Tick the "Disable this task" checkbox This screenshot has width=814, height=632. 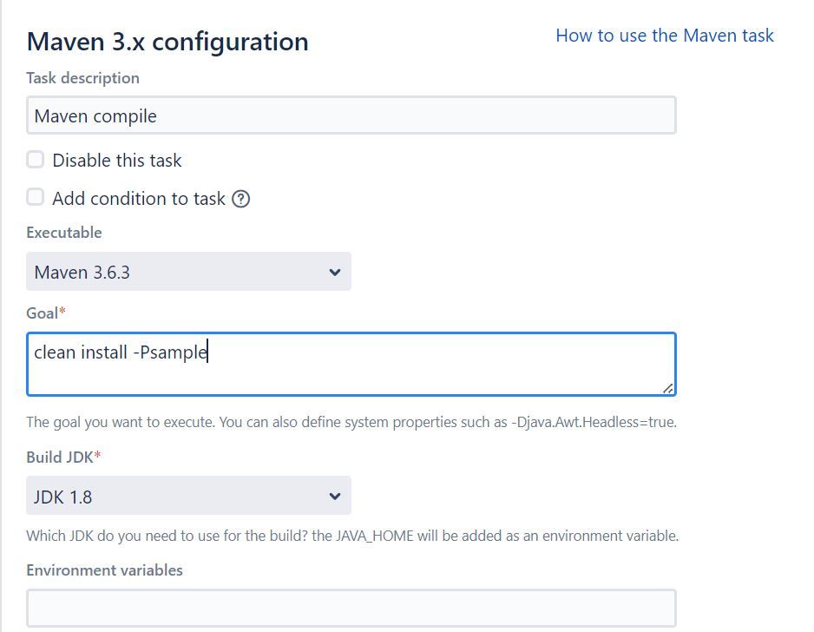click(36, 160)
